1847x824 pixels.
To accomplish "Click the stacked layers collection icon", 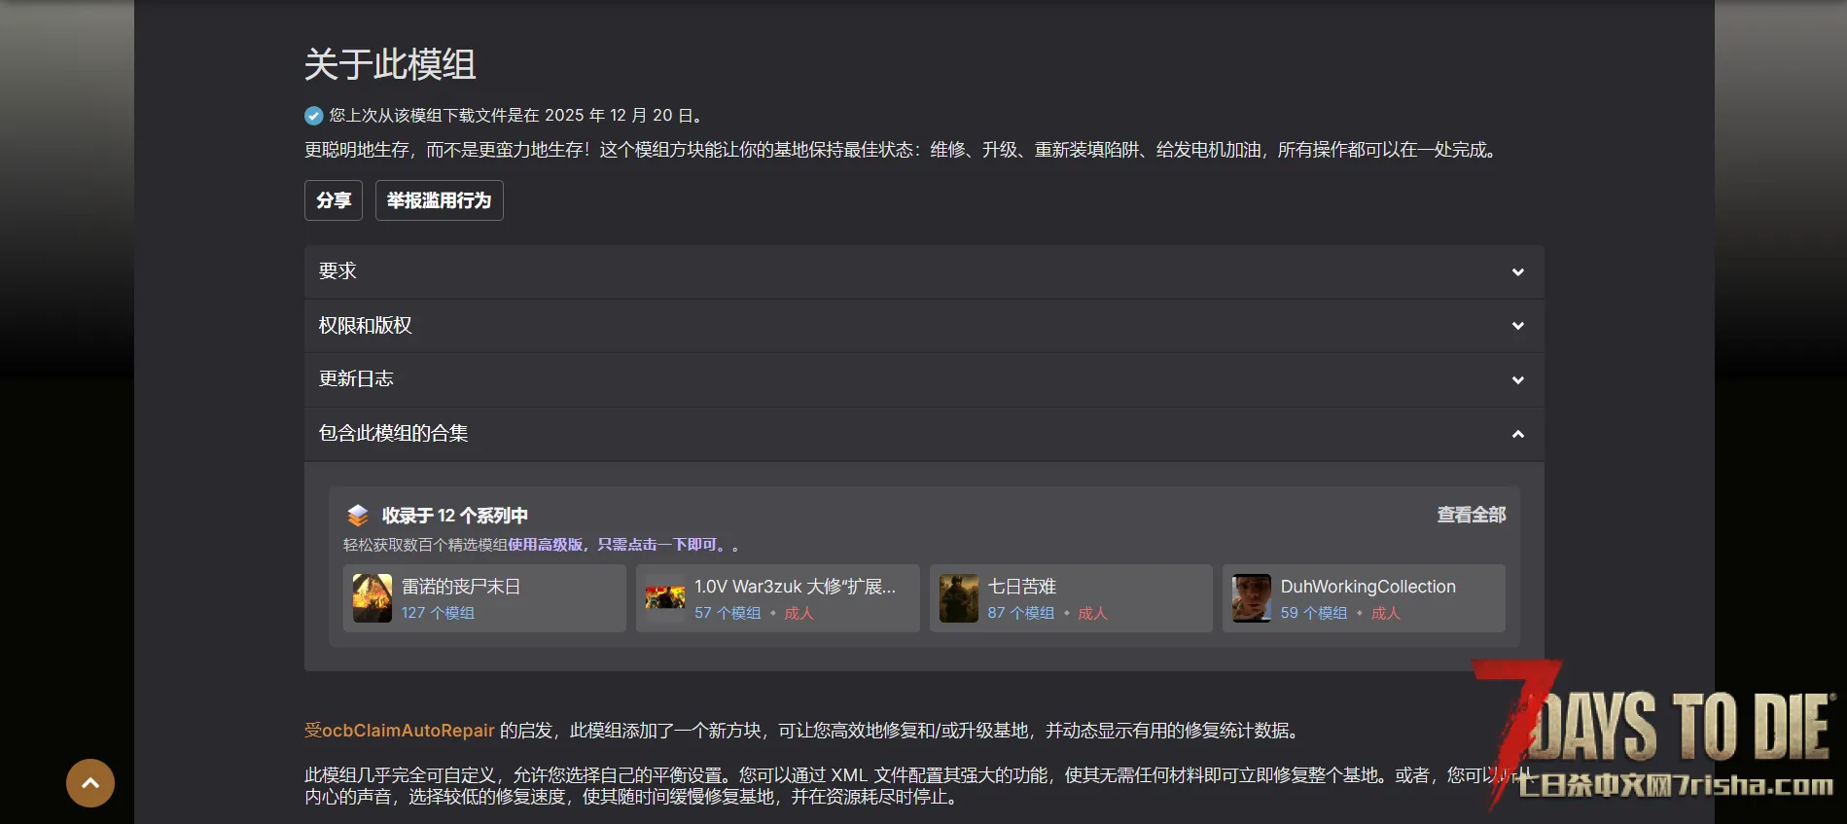I will click(358, 515).
